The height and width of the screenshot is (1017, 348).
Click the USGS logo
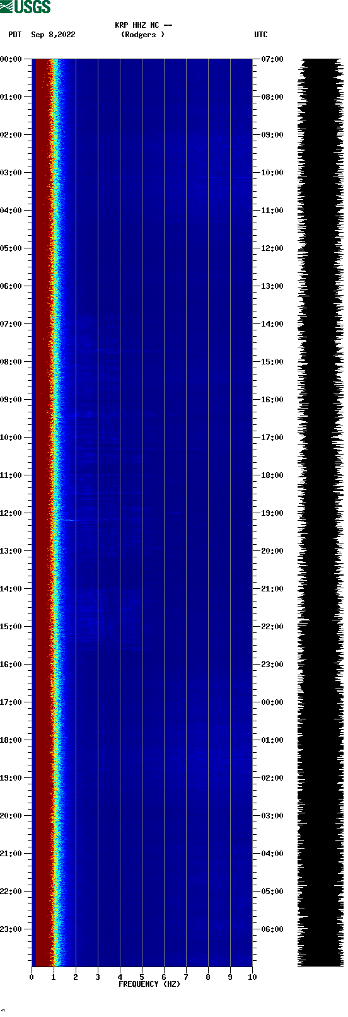point(25,7)
